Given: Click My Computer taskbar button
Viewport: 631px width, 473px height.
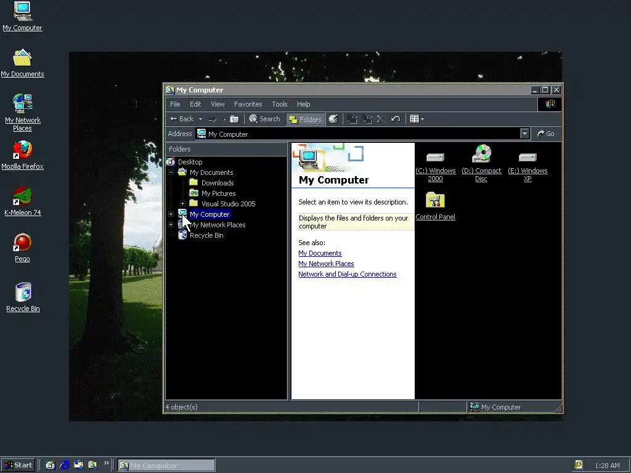Looking at the screenshot, I should (x=166, y=466).
